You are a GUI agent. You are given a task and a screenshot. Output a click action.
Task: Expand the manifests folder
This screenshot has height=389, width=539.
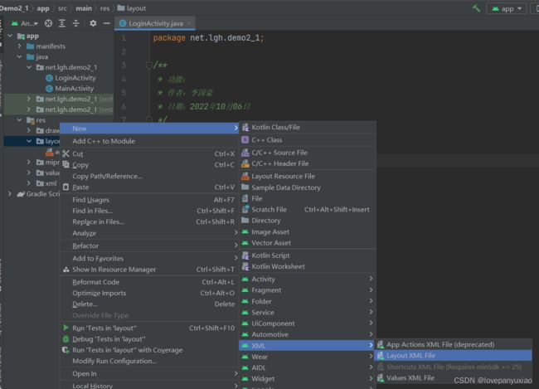tap(19, 46)
